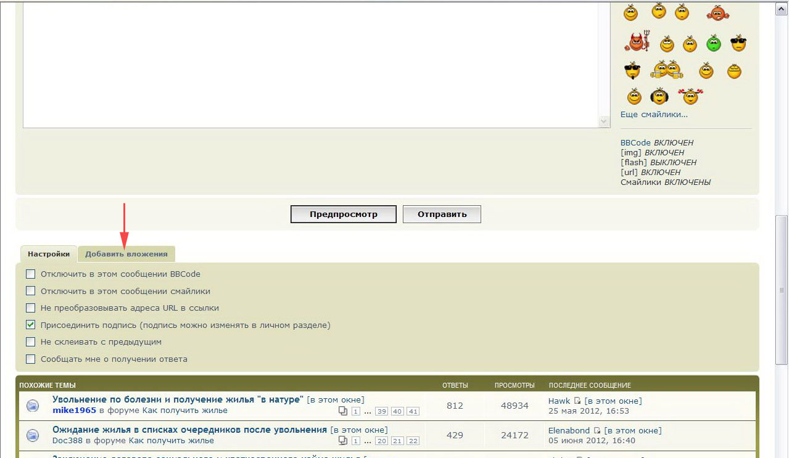The height and width of the screenshot is (458, 789).
Task: Insert the green-faced smiley
Action: pos(713,43)
